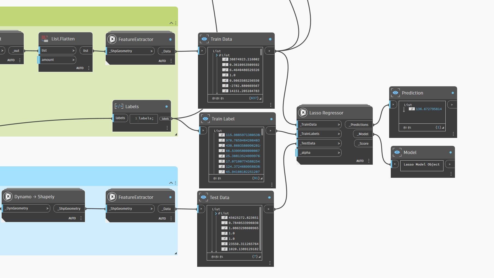Click Lasso Model Object text in Model node
Viewport: 494px width, 278px height.
tap(422, 164)
